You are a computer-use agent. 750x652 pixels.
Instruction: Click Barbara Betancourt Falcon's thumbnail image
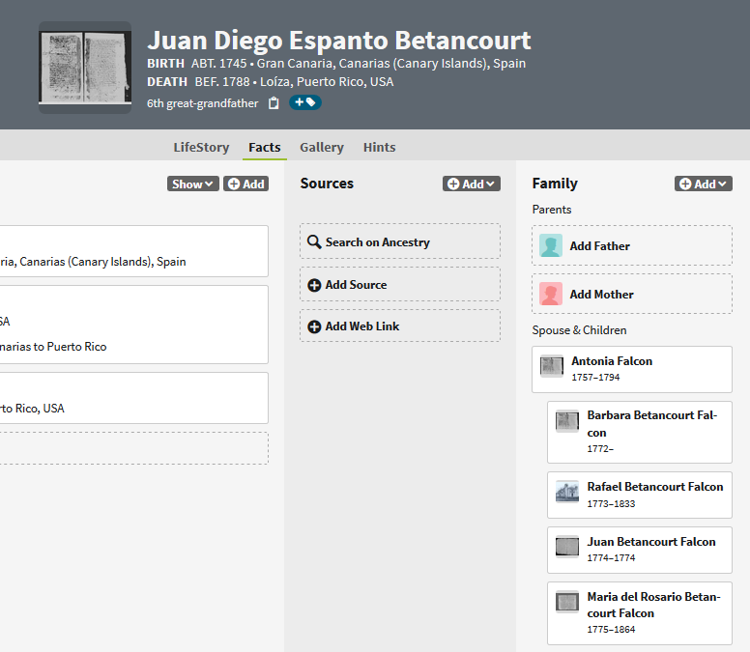coord(567,421)
